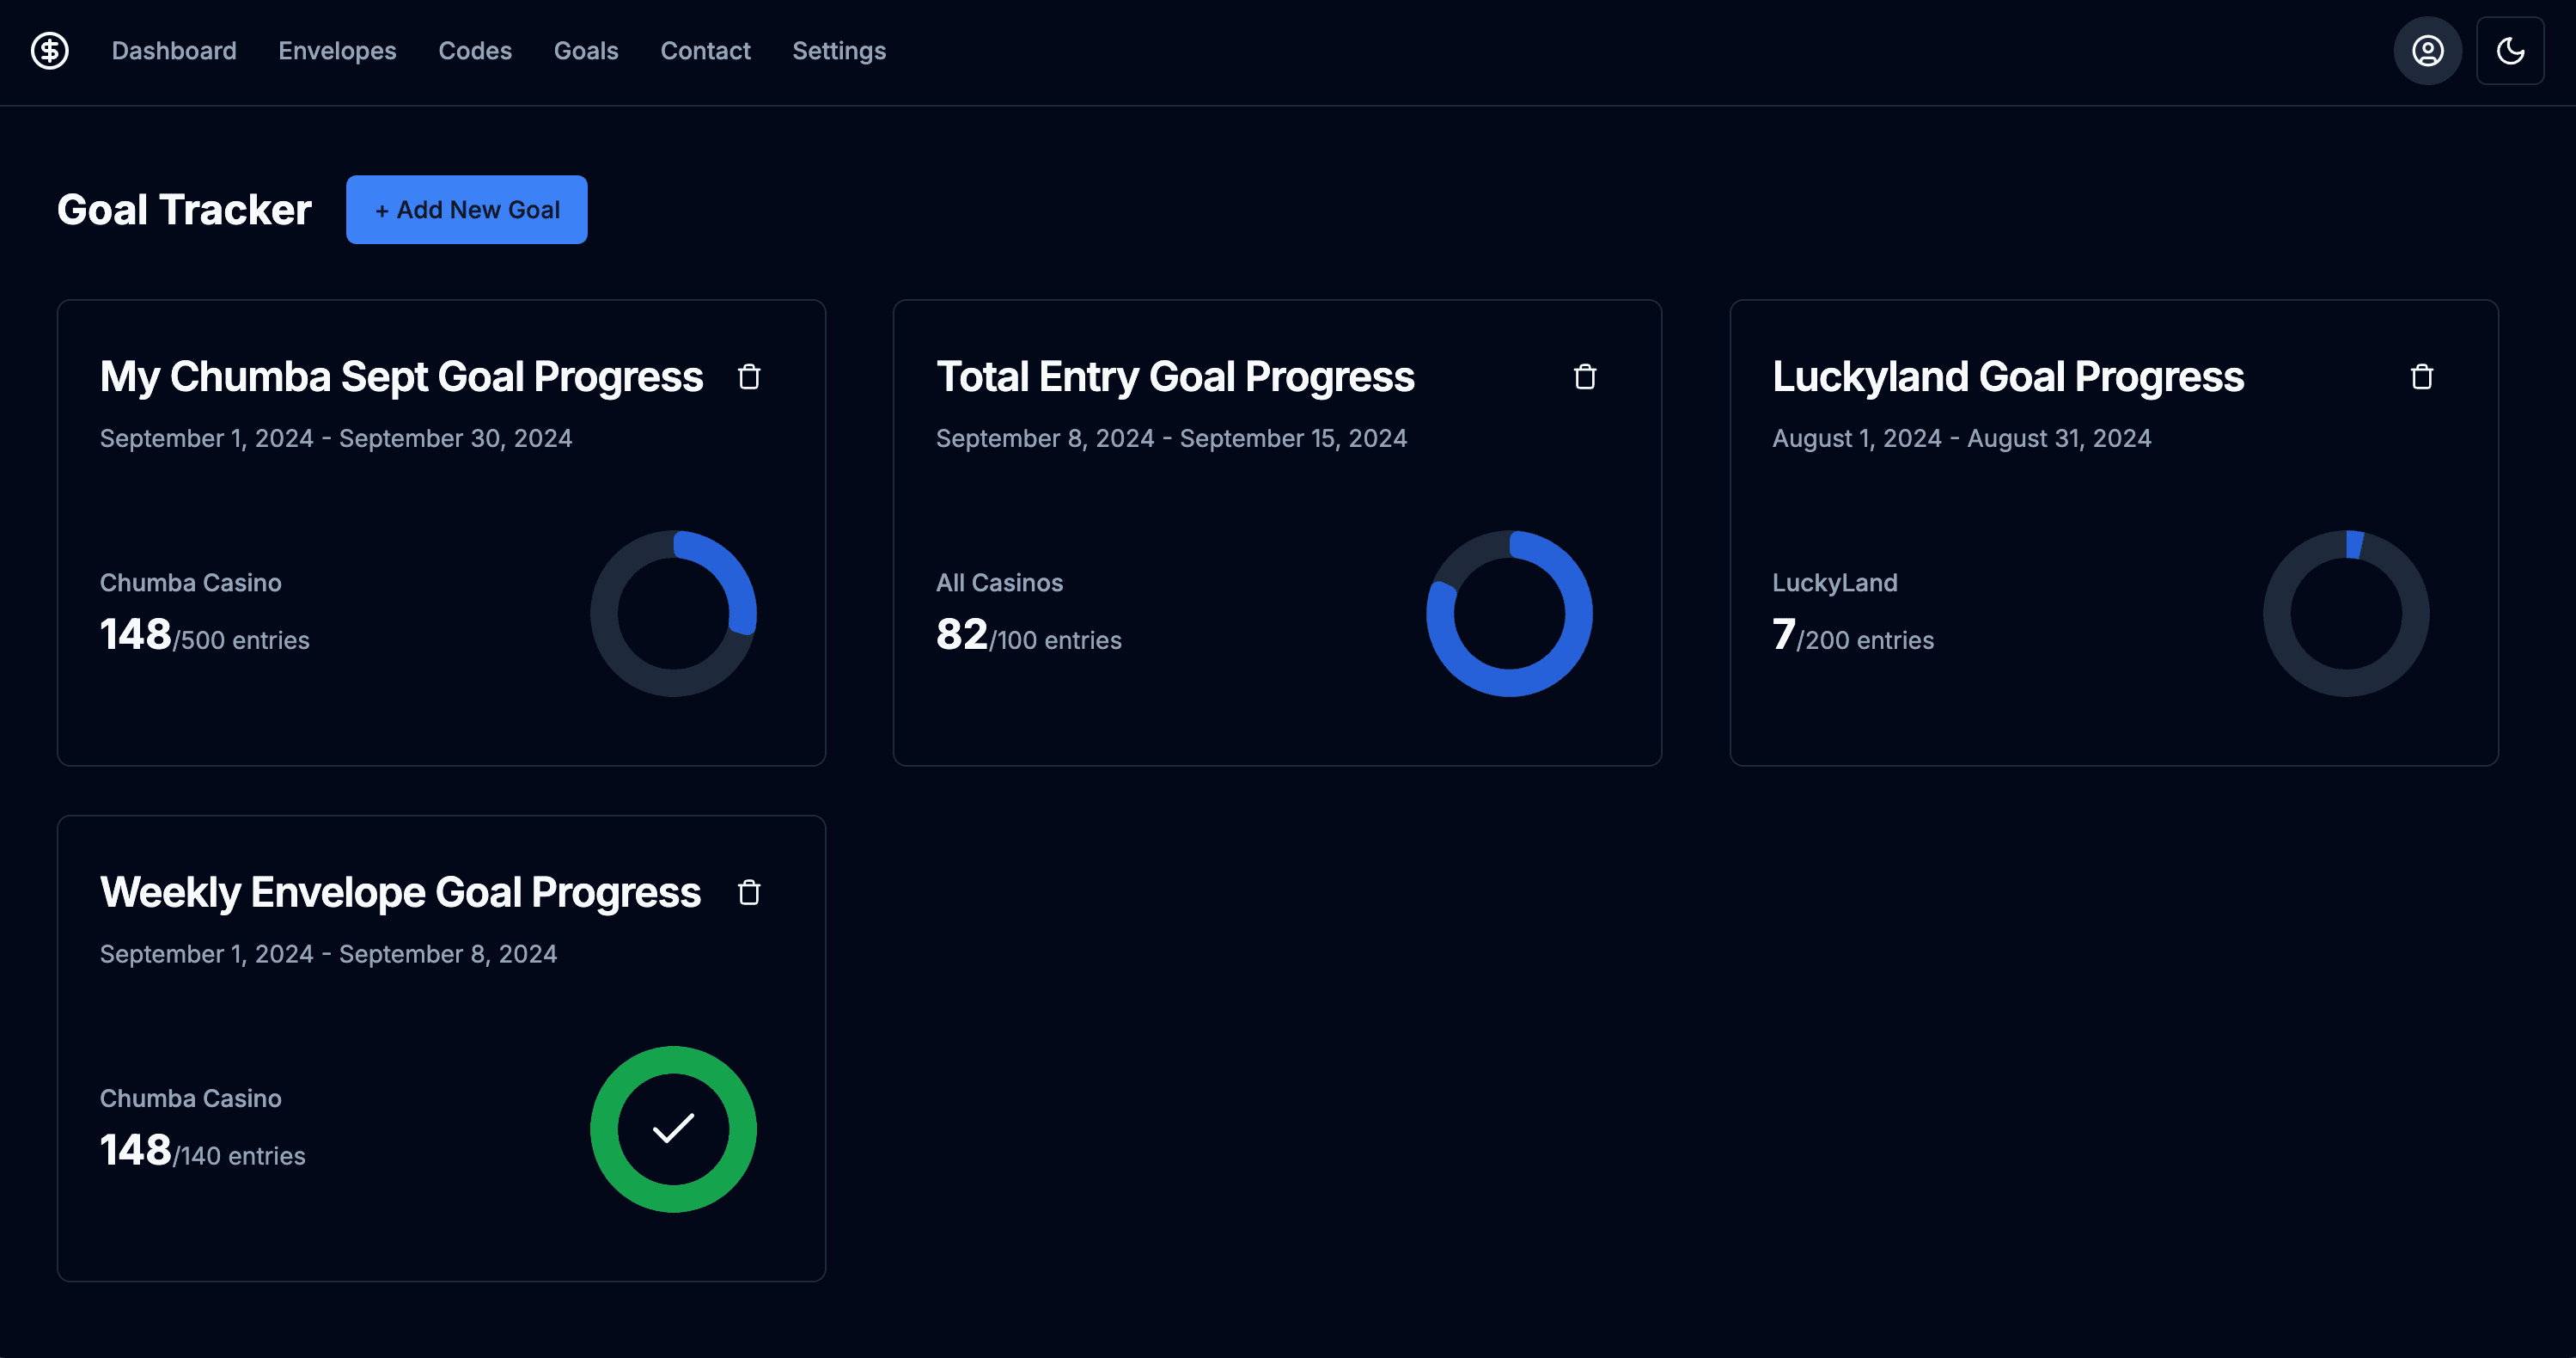
Task: Click the Dashboard tab in navigation
Action: click(174, 49)
